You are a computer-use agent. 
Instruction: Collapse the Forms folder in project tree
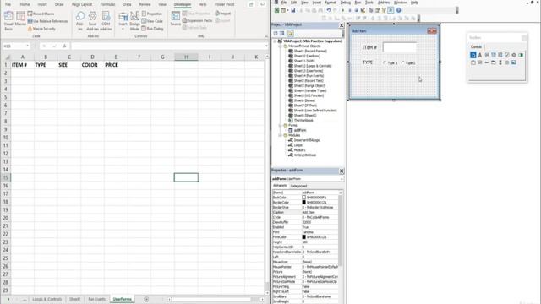pos(280,126)
